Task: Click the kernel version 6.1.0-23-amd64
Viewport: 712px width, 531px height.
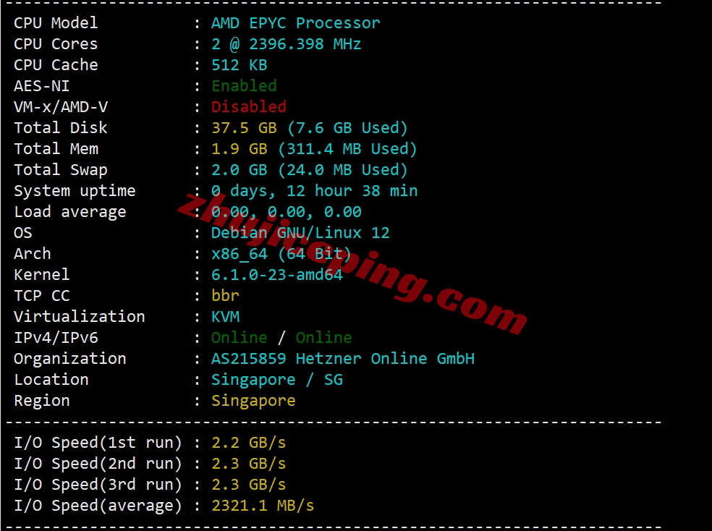Action: [277, 275]
